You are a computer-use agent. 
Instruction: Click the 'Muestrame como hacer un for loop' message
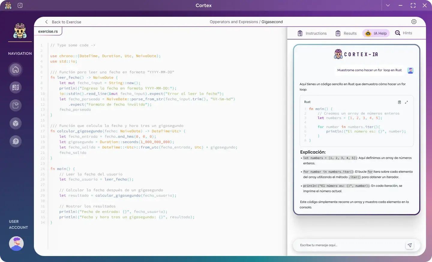(x=369, y=70)
